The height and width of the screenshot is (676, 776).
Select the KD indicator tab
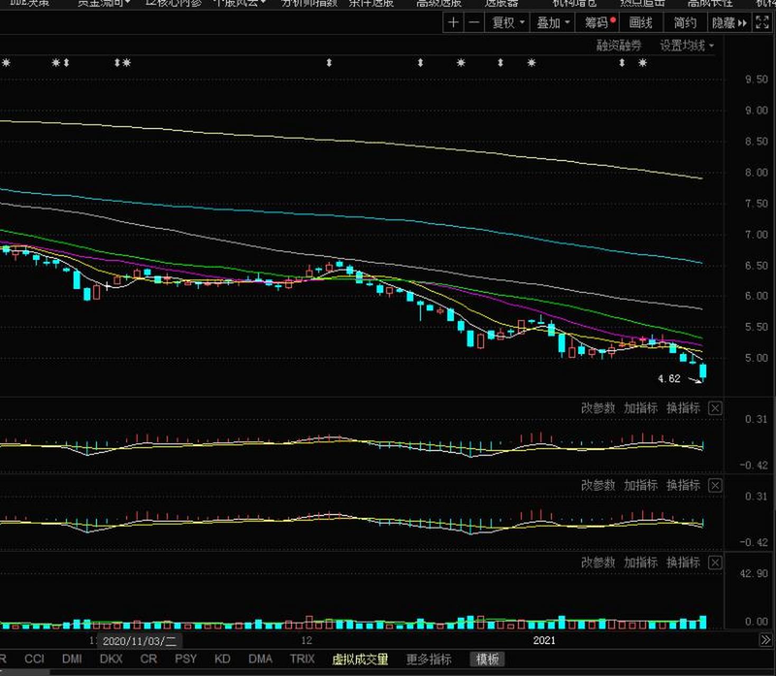pos(222,659)
